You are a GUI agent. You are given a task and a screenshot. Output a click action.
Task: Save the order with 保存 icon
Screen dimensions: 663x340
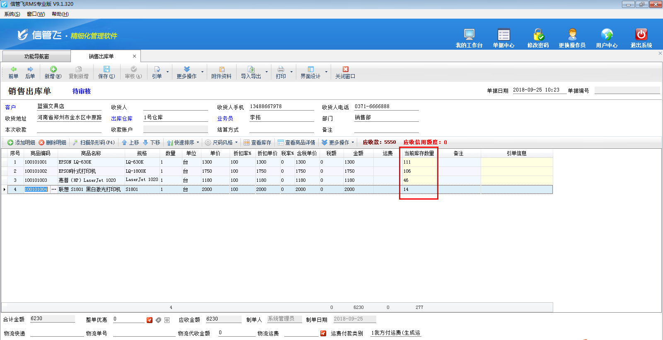click(106, 70)
